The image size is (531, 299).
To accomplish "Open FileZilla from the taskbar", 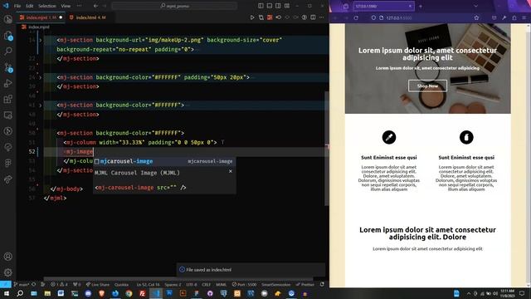I will [142, 293].
